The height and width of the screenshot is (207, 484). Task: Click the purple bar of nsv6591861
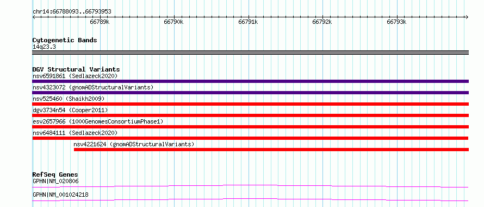(x=250, y=81)
